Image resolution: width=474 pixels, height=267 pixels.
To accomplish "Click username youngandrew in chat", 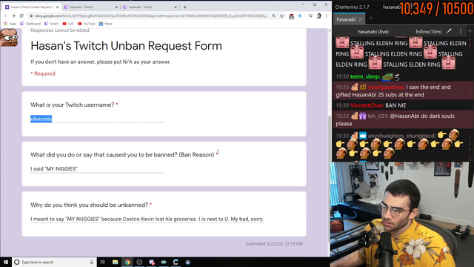I will (387, 88).
